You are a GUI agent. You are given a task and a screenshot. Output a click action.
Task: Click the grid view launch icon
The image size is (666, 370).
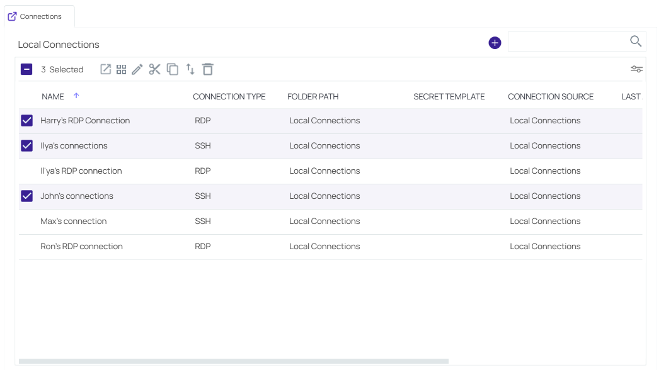[x=121, y=69]
